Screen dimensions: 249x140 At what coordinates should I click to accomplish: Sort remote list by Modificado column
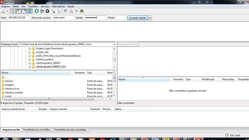tap(208, 79)
